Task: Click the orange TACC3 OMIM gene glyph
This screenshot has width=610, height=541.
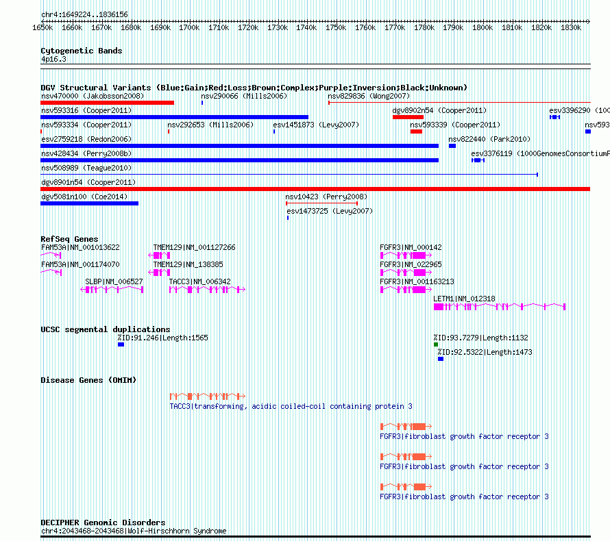Action: coord(208,397)
